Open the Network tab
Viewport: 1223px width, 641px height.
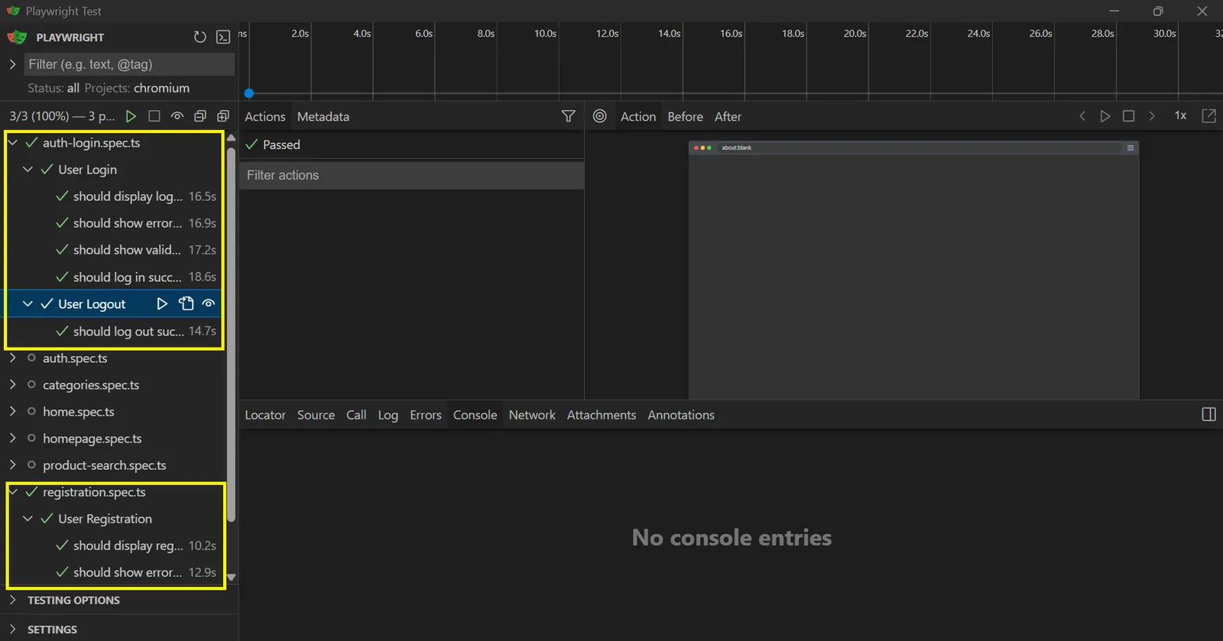pyautogui.click(x=532, y=415)
